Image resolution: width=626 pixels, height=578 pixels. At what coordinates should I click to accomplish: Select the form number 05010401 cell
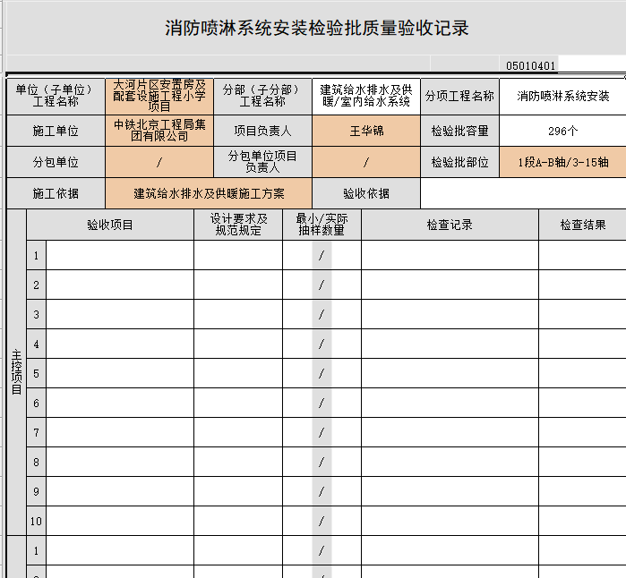(x=530, y=65)
